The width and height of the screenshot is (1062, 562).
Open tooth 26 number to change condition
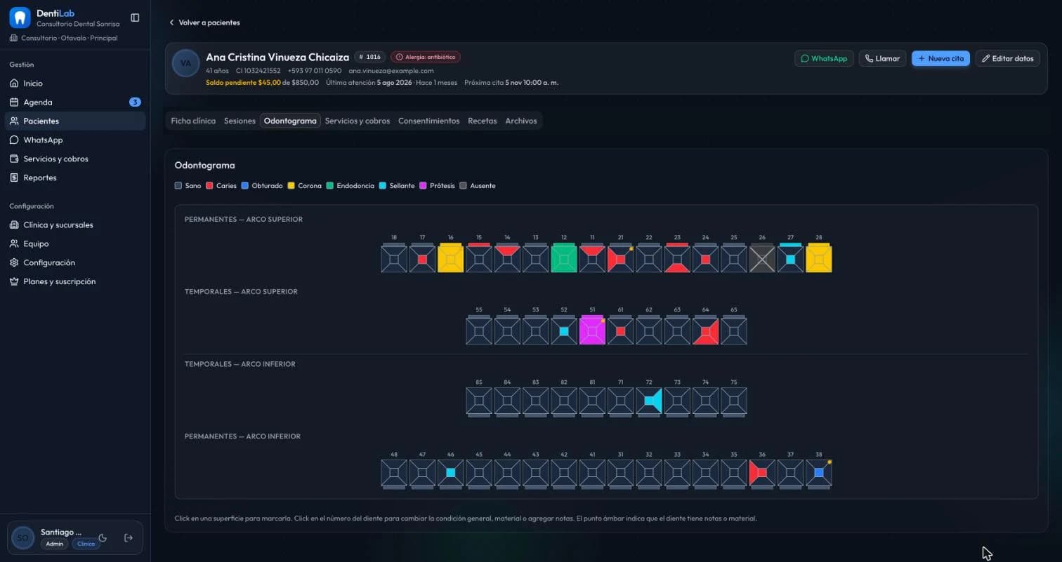coord(762,238)
